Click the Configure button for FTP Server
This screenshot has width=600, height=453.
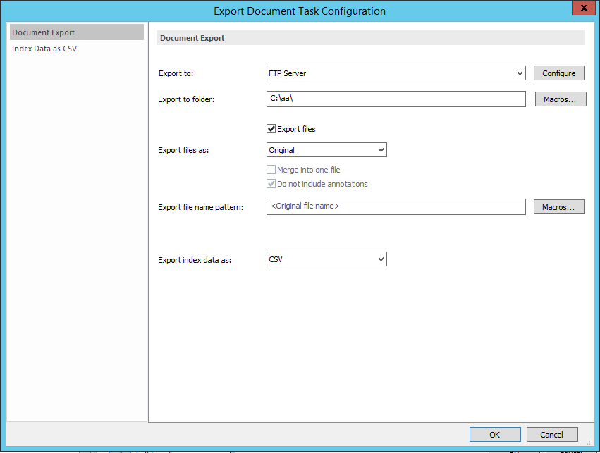[559, 73]
